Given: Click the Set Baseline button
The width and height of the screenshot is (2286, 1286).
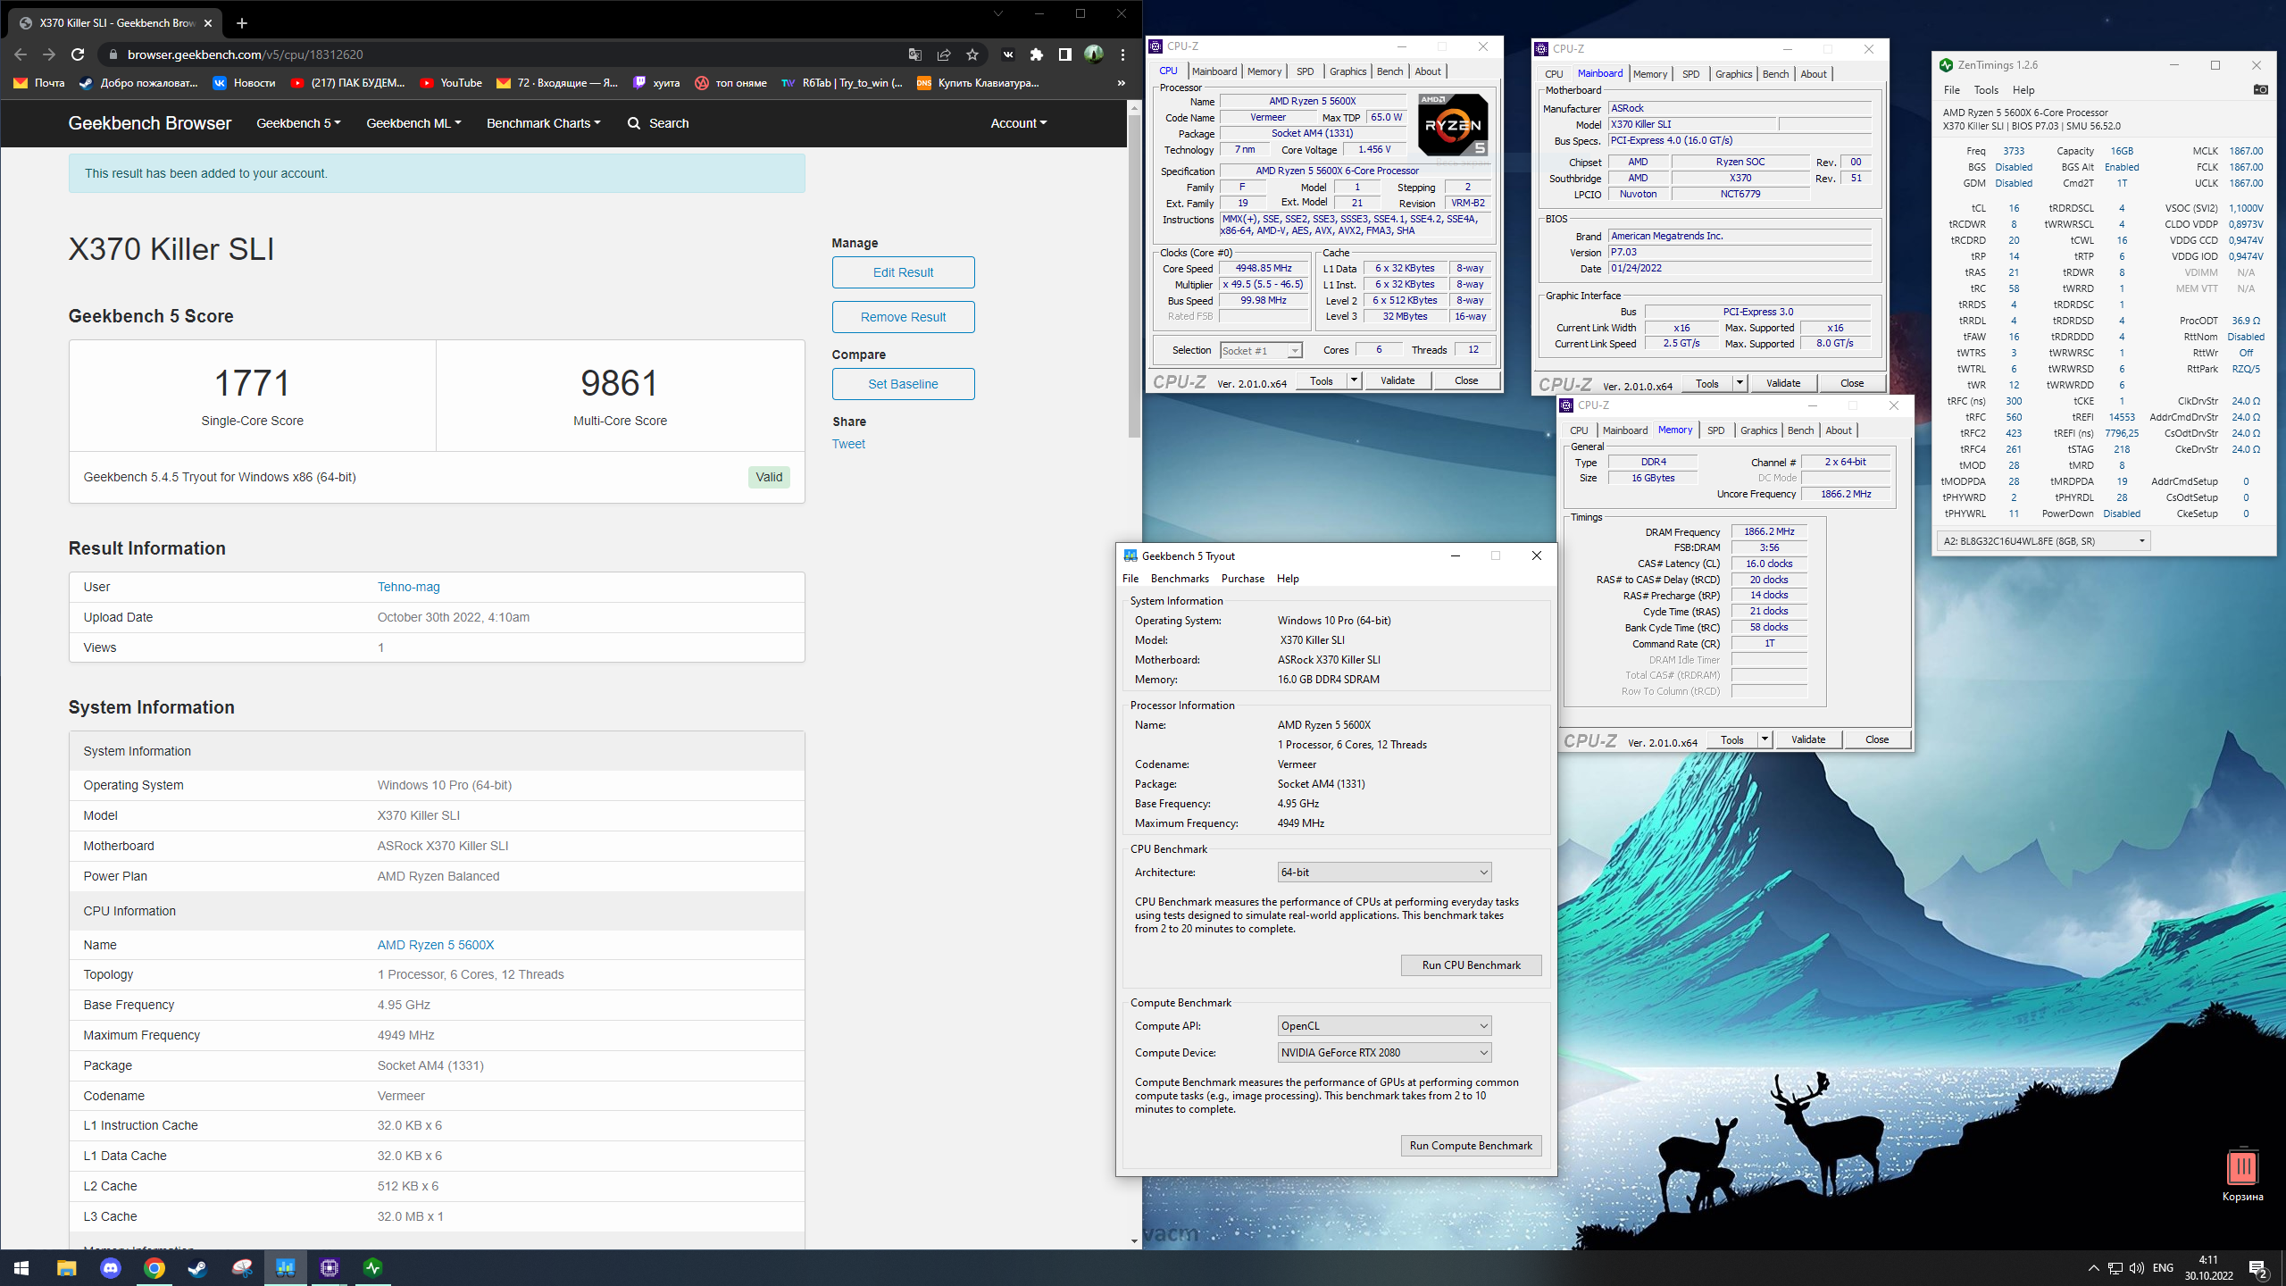Looking at the screenshot, I should pyautogui.click(x=903, y=384).
